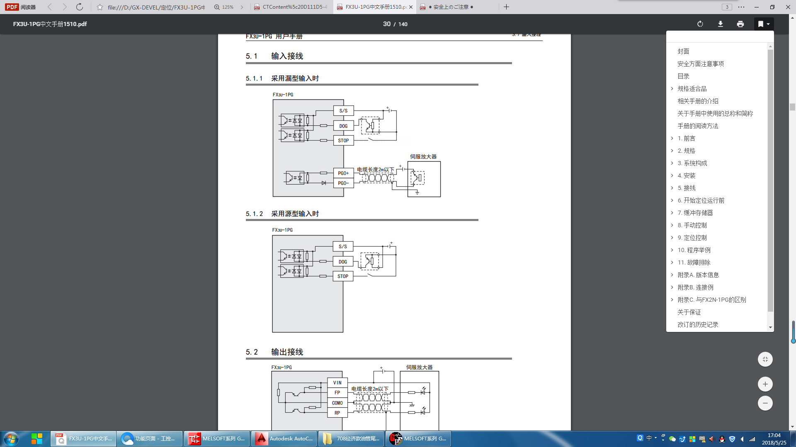Download the PDF file
Screen dimensions: 796x447
[x=721, y=24]
